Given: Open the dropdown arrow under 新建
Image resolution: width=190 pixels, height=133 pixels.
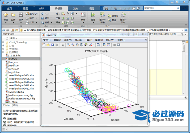Looking at the screenshot, I should (x=6, y=23).
